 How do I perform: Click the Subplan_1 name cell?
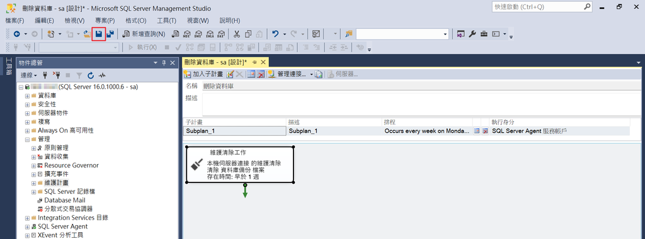(234, 131)
